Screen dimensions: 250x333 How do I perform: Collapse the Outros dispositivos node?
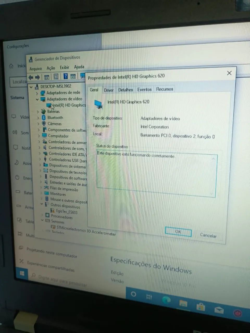pos(42,204)
